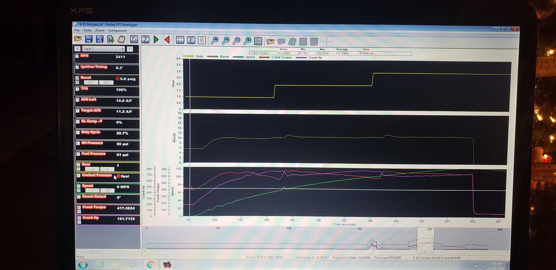Screen dimensions: 556x270
Task: Click the magnifier zoom out icon
Action: 226,41
